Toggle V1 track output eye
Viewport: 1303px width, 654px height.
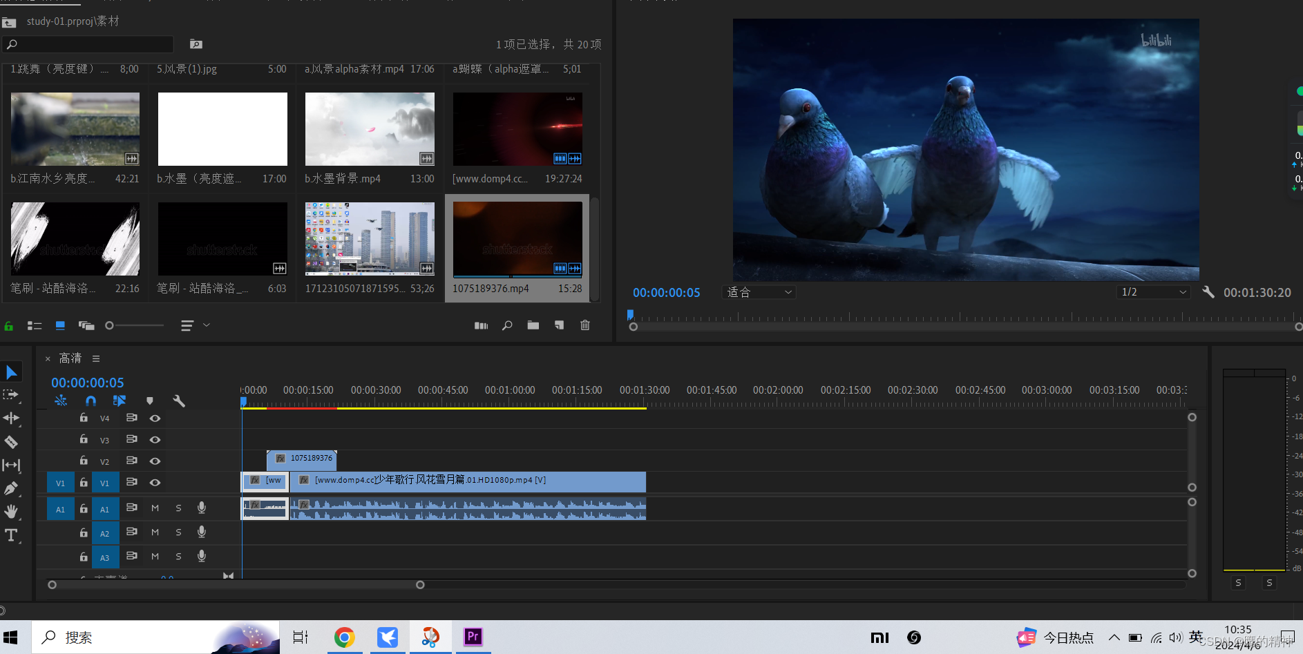point(155,483)
